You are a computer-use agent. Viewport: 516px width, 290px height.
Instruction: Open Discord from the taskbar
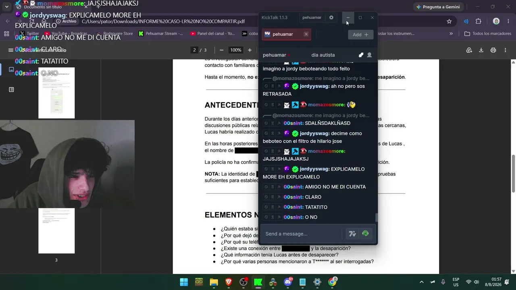pos(288,282)
